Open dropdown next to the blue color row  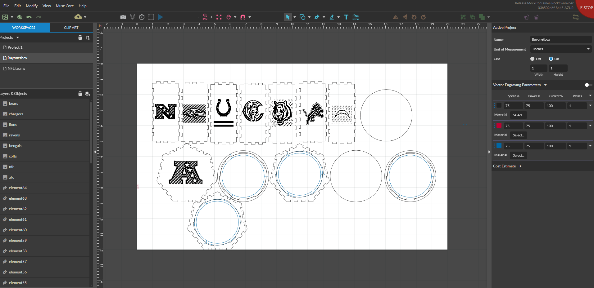point(590,146)
